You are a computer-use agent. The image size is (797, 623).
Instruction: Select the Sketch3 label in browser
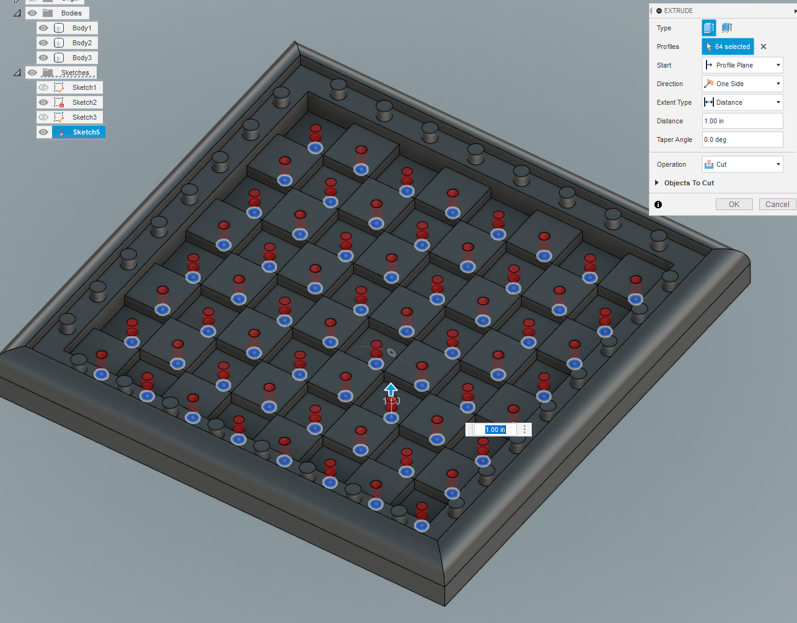tap(84, 117)
